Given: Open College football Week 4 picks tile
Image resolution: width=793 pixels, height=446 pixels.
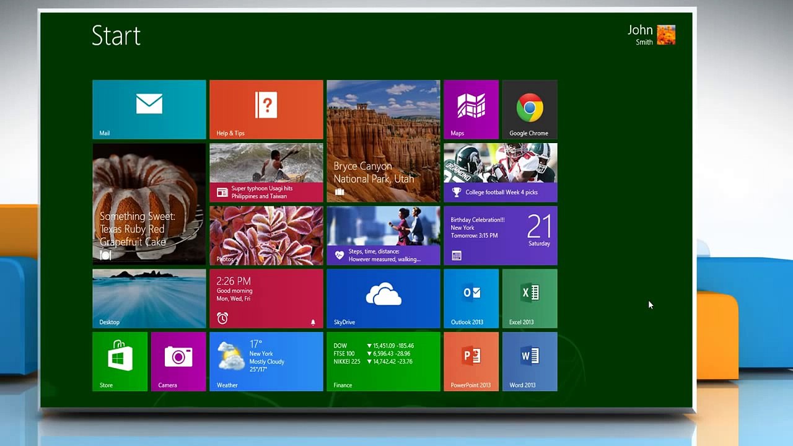Looking at the screenshot, I should click(500, 173).
